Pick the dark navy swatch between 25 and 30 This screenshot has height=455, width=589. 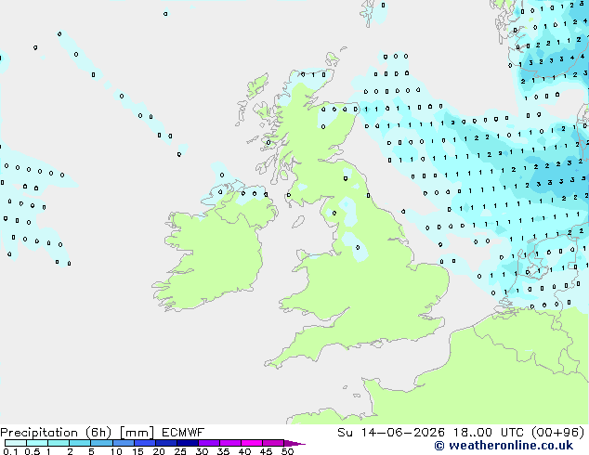tap(188, 443)
